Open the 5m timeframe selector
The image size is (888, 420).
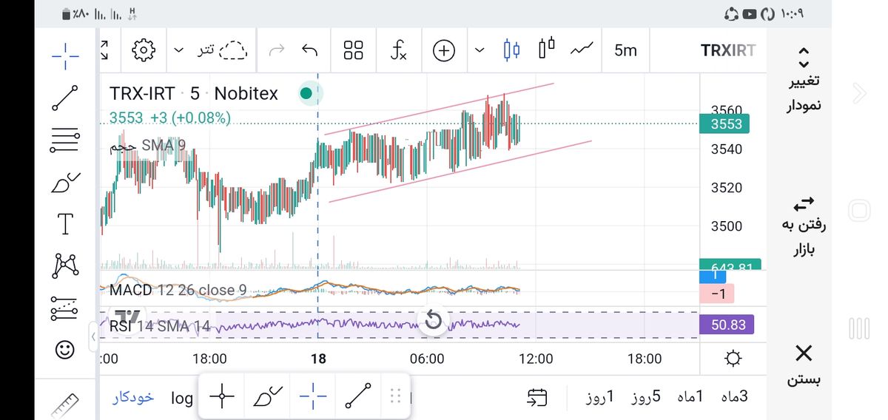point(625,50)
